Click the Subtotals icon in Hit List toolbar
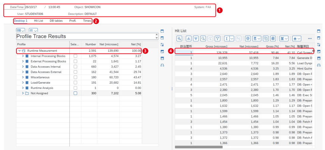The image size is (325, 150). point(238,38)
